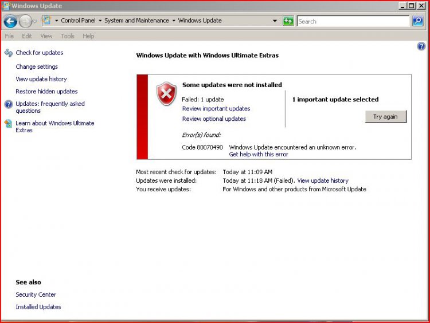The height and width of the screenshot is (323, 430).
Task: Click the Updates FAQ question mark icon
Action: pos(9,104)
